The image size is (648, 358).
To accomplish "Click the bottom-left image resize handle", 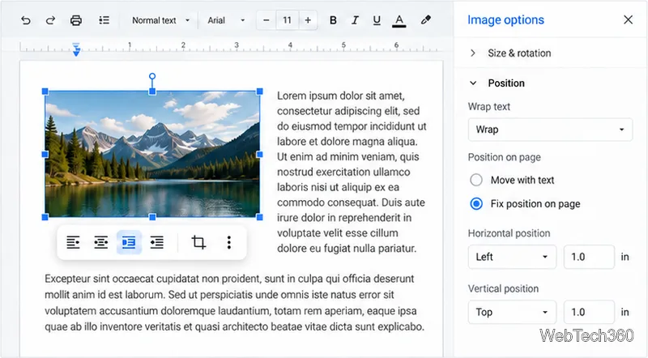I will pyautogui.click(x=45, y=216).
